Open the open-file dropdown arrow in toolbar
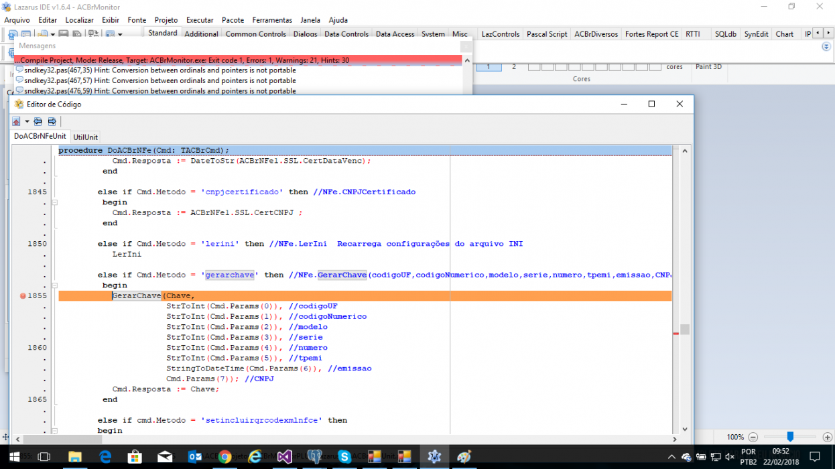The image size is (835, 469). 52,34
